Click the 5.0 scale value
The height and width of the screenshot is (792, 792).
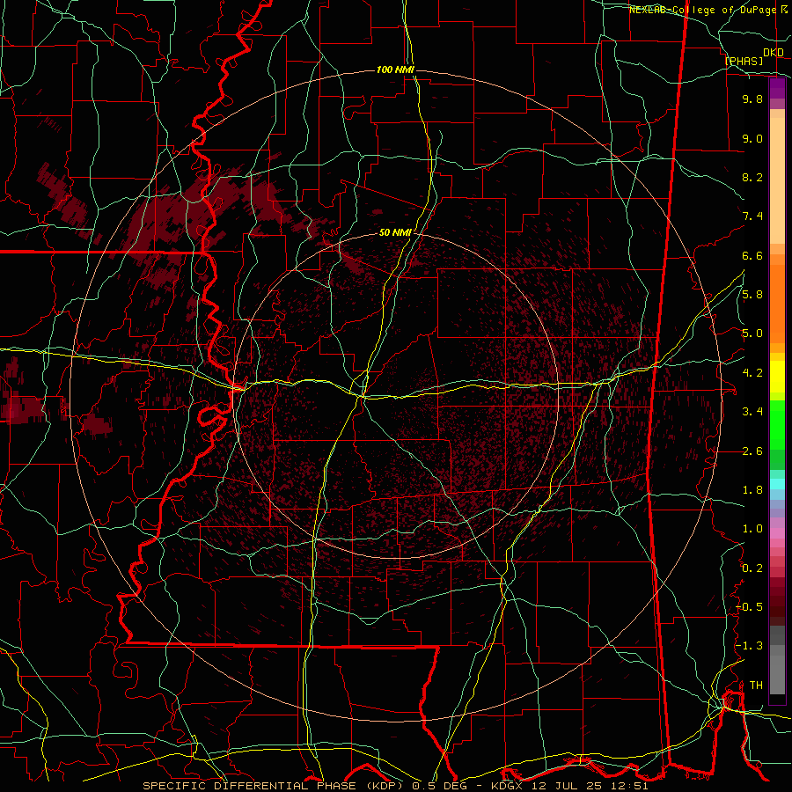click(752, 334)
